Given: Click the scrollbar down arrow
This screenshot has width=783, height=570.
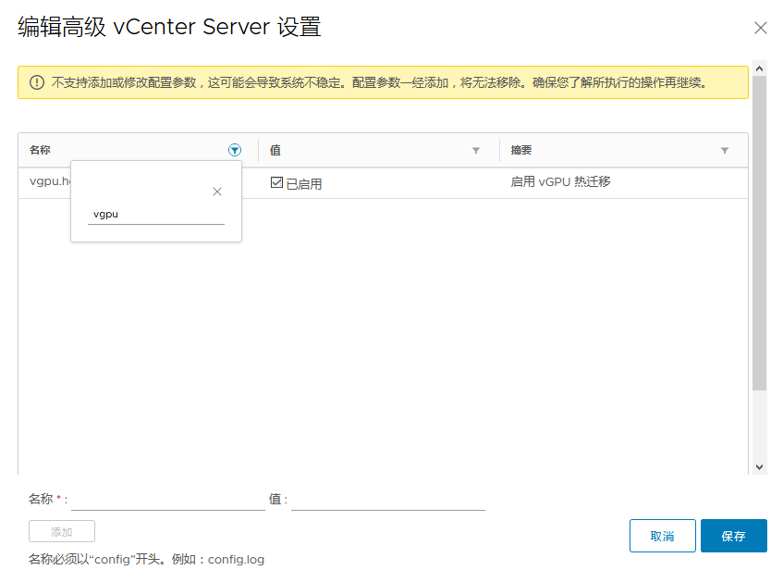Looking at the screenshot, I should coord(760,467).
